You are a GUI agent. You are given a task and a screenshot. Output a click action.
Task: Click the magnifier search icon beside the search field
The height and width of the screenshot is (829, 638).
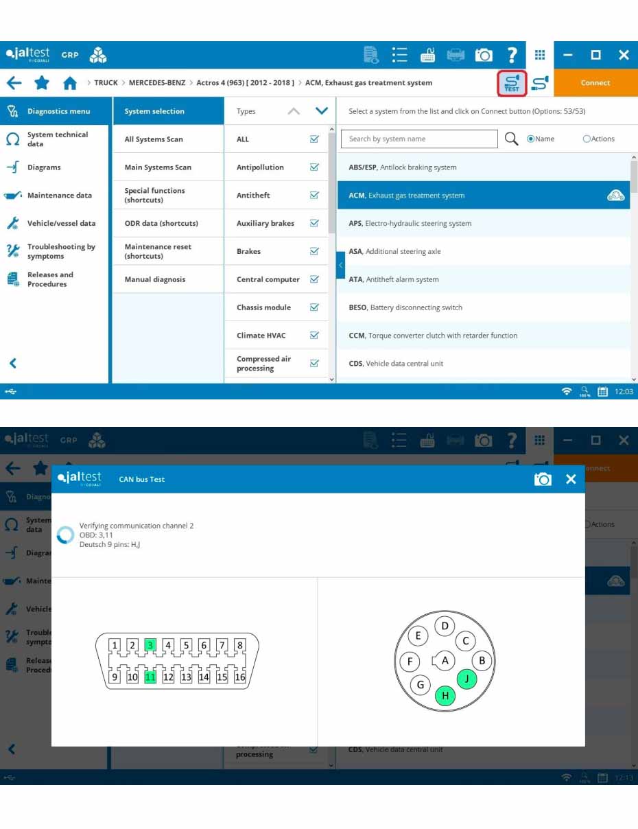click(x=511, y=139)
